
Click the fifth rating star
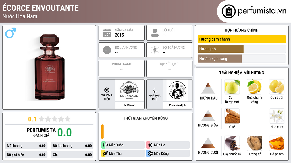(68, 119)
